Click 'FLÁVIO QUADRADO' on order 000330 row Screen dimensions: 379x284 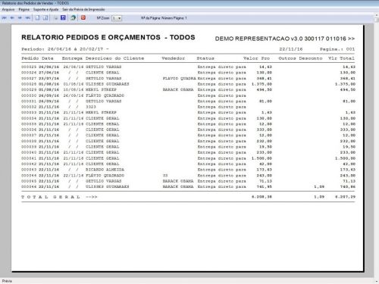pos(105,95)
